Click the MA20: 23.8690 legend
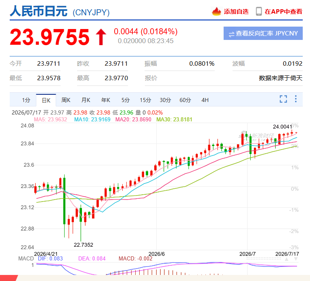The width and height of the screenshot is (310, 281). [x=133, y=119]
